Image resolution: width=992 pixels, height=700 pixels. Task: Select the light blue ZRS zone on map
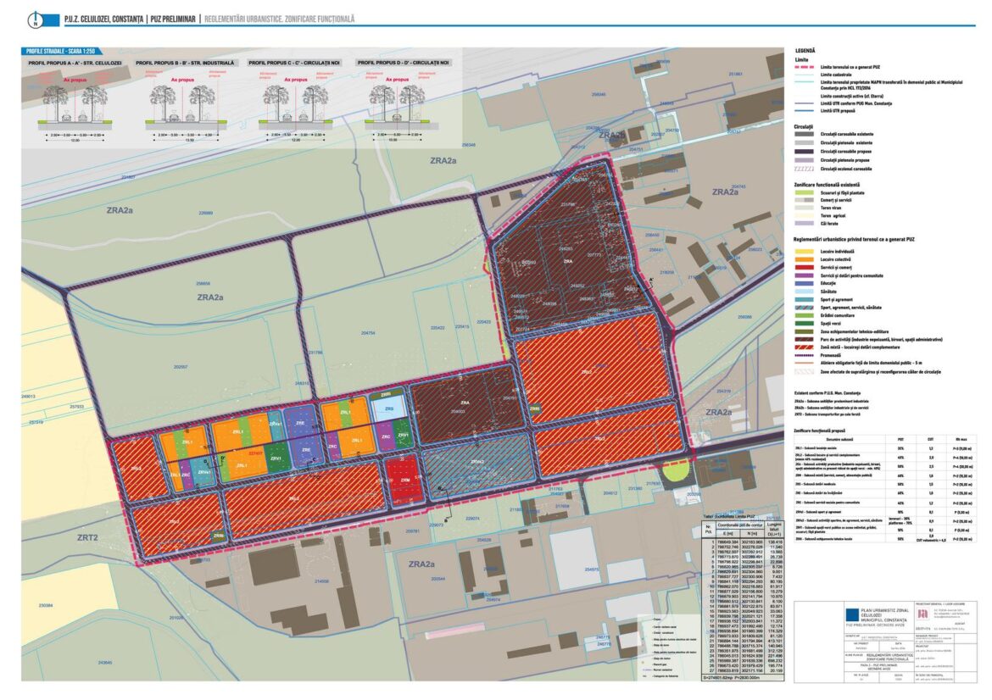388,409
